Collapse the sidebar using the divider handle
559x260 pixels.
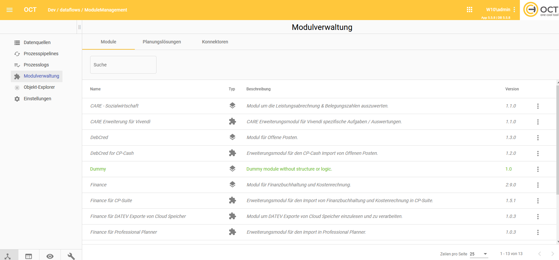(x=79, y=27)
